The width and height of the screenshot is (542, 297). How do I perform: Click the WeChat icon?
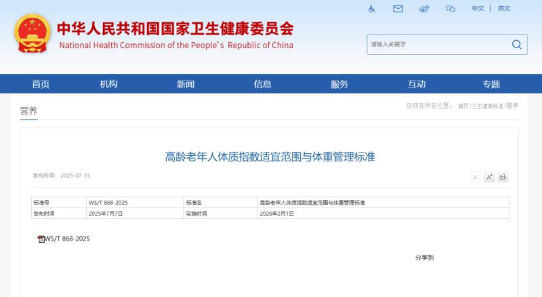(x=451, y=9)
